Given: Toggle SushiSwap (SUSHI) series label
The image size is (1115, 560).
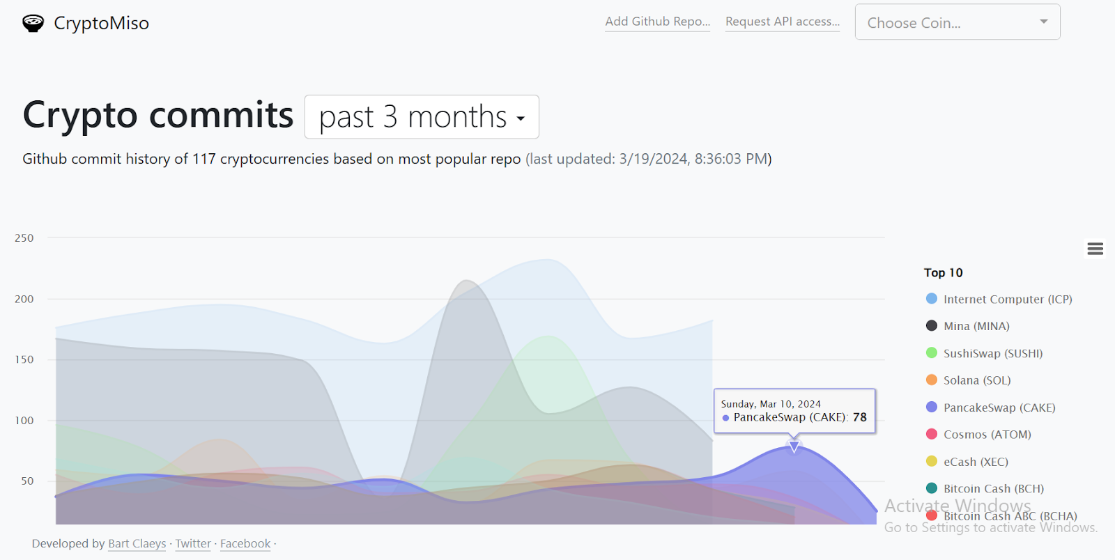Looking at the screenshot, I should [x=993, y=354].
